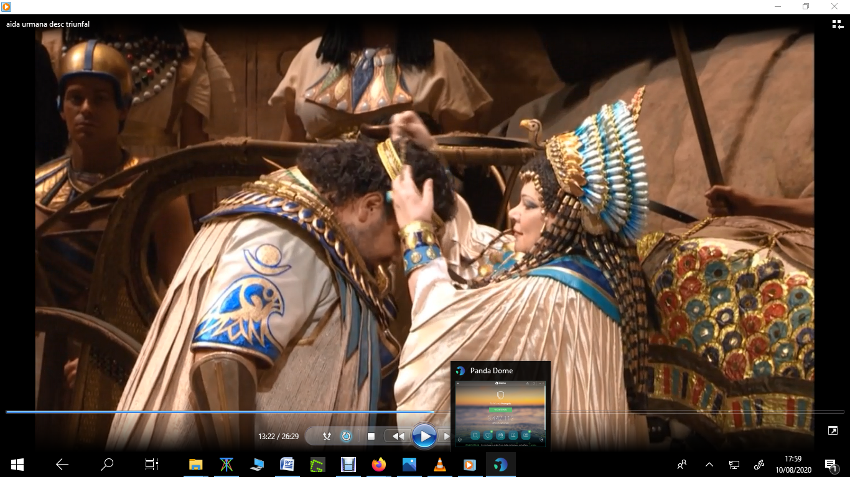Open the tripod-icon app on the taskbar
Screen dimensions: 850x477
pos(226,464)
